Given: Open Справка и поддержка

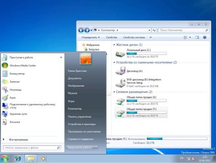Looking at the screenshot, I should 81,139.
